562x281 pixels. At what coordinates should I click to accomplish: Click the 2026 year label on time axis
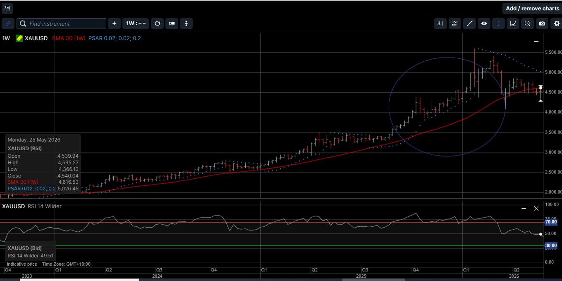point(514,276)
